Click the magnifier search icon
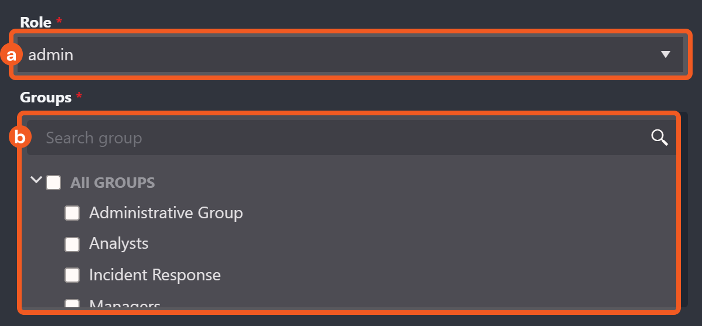 click(660, 138)
